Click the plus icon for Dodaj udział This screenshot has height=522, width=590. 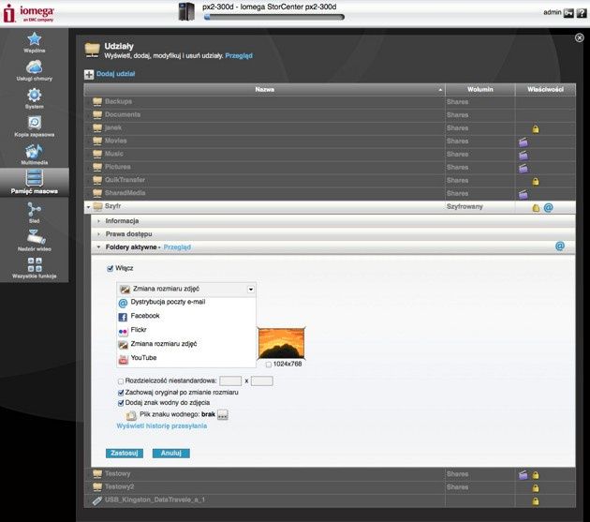[89, 74]
